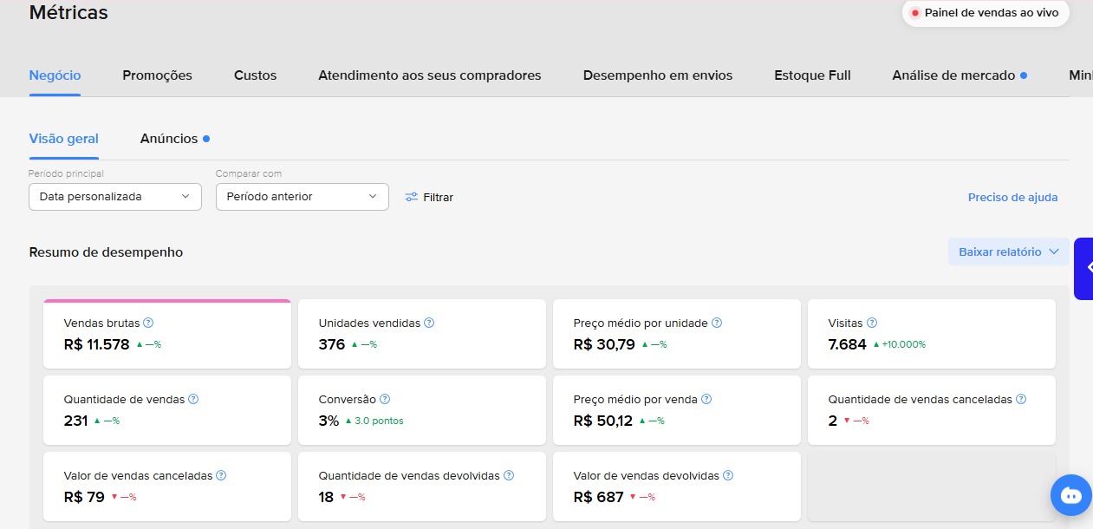Open Painel de vendas ao vivo
1093x529 pixels.
(985, 13)
